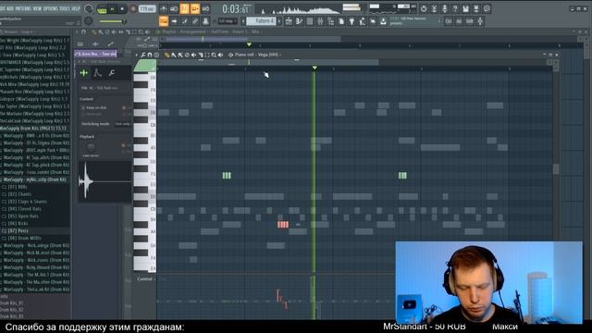Click the sampler settings tab with green arrows

point(84,72)
